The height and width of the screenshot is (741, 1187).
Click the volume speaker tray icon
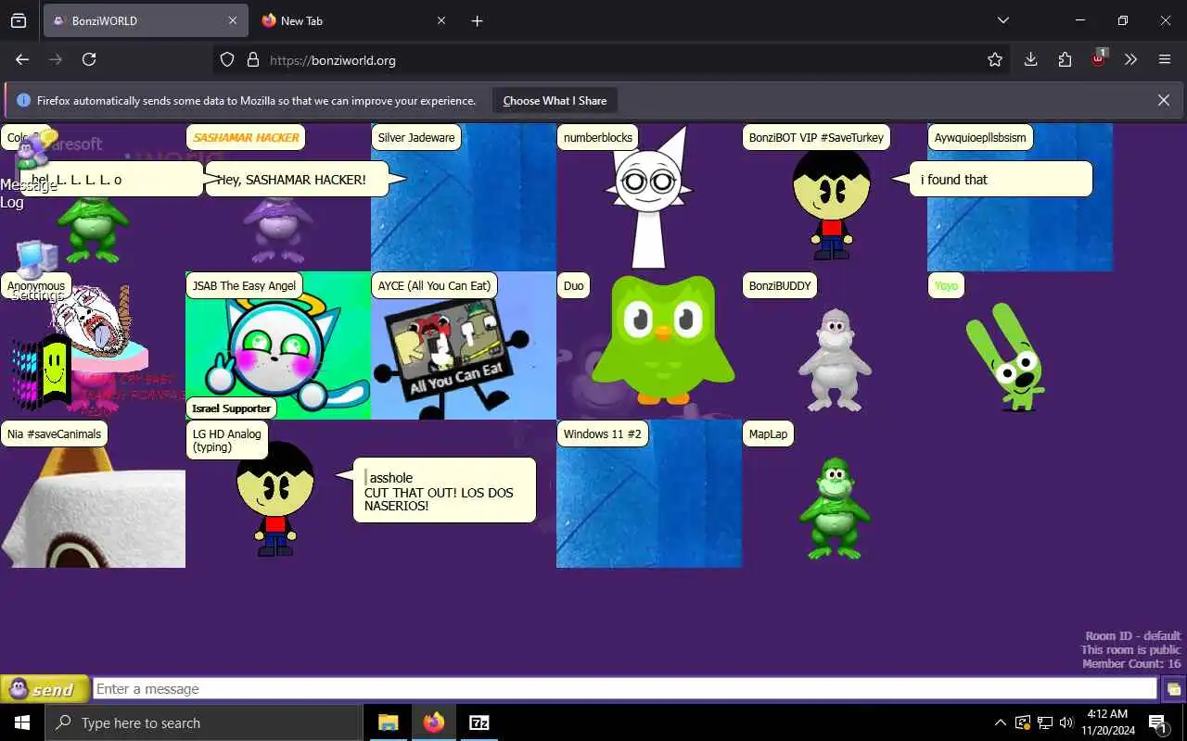tap(1066, 722)
